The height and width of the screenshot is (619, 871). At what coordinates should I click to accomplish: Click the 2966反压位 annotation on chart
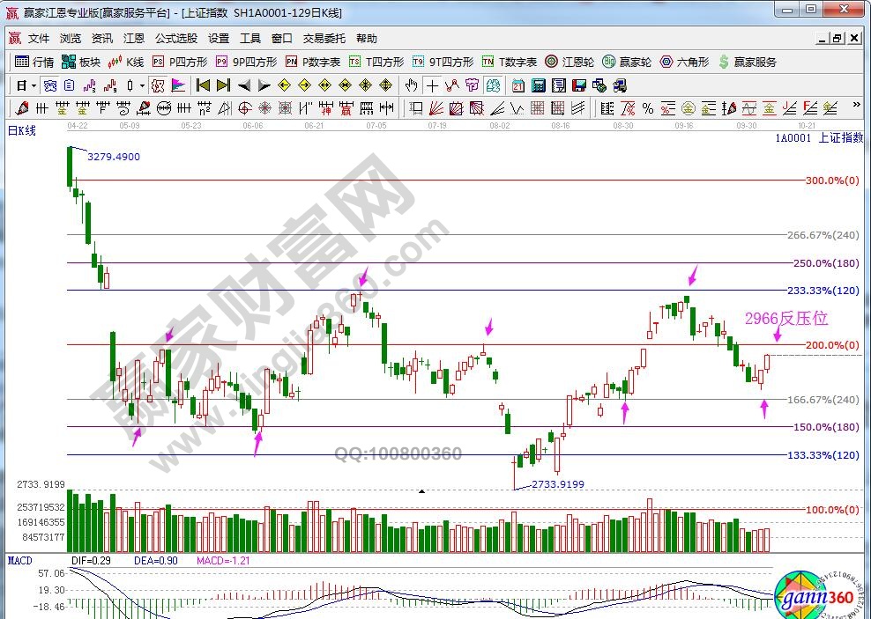786,318
